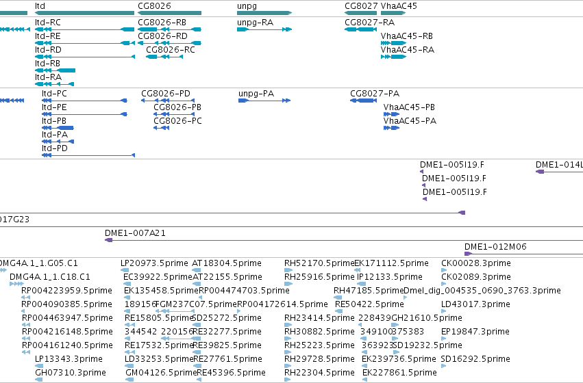Click the unpg-RA transcript label
The height and width of the screenshot is (383, 583).
click(255, 23)
